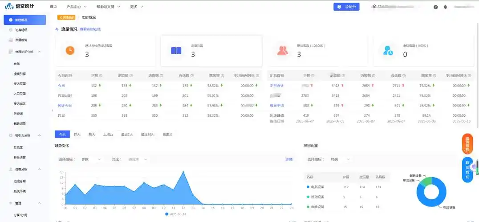Select the 自定义 date tab

point(167,134)
